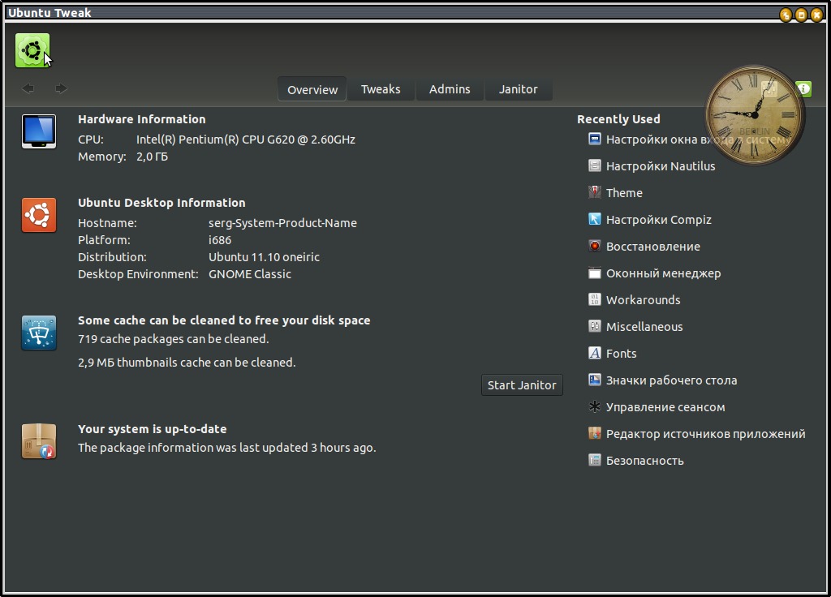
Task: Click the icon beside Безопасность
Action: pyautogui.click(x=595, y=461)
